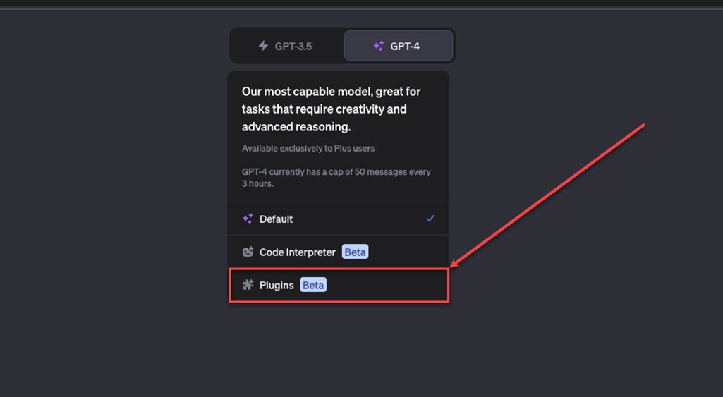This screenshot has height=397, width=723.
Task: Choose the Default mode option
Action: click(x=339, y=219)
